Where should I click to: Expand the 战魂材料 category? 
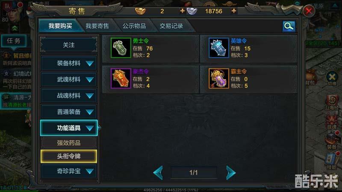[x=69, y=96]
